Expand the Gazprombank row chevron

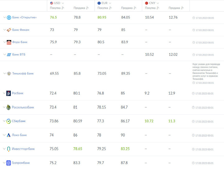point(4,163)
